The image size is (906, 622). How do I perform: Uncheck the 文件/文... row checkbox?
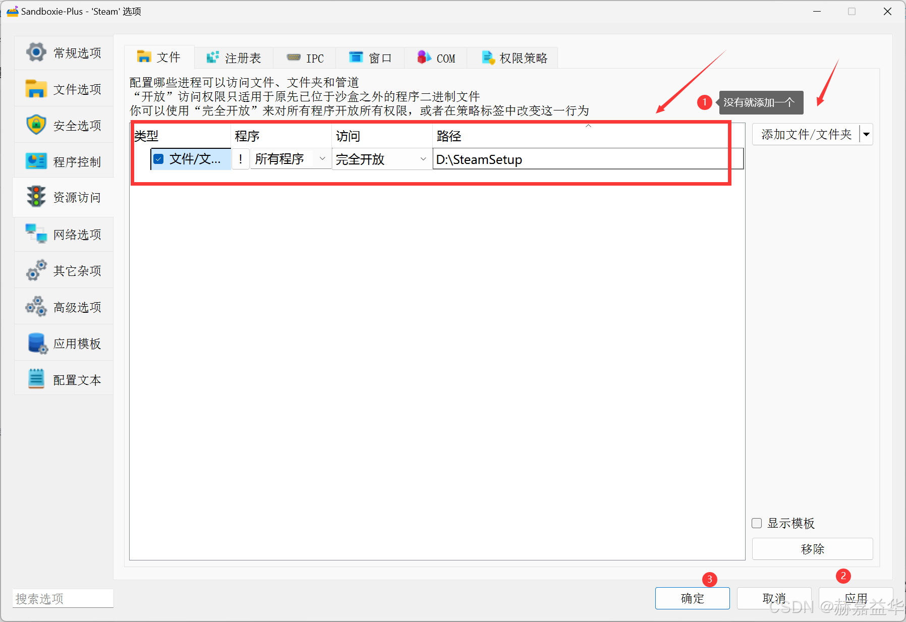[158, 159]
